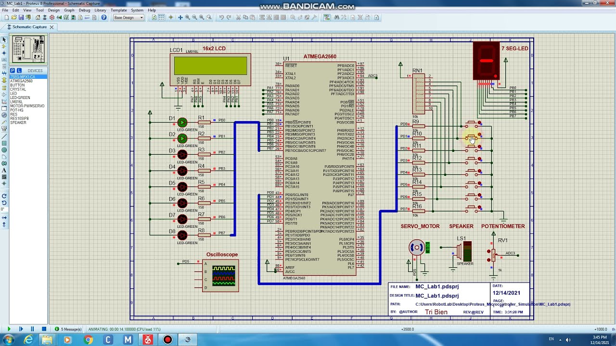Open Google Chrome from the taskbar
Image resolution: width=616 pixels, height=346 pixels.
tap(88, 340)
